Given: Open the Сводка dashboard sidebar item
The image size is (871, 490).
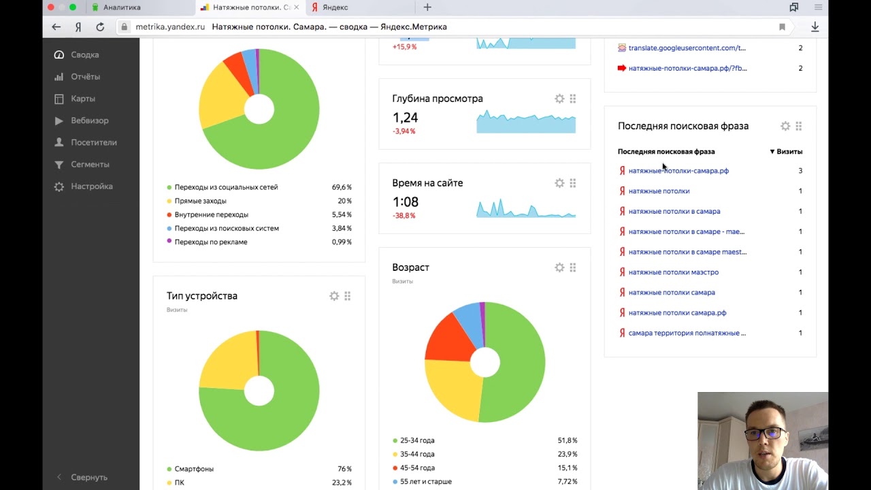Looking at the screenshot, I should (x=84, y=54).
